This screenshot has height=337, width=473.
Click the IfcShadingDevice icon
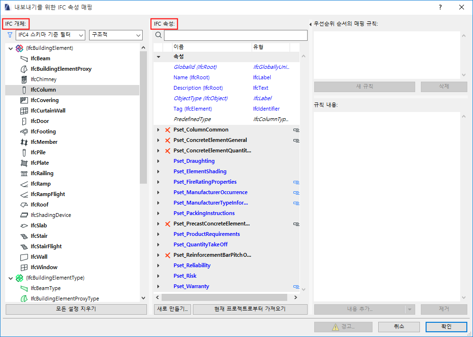click(x=24, y=215)
